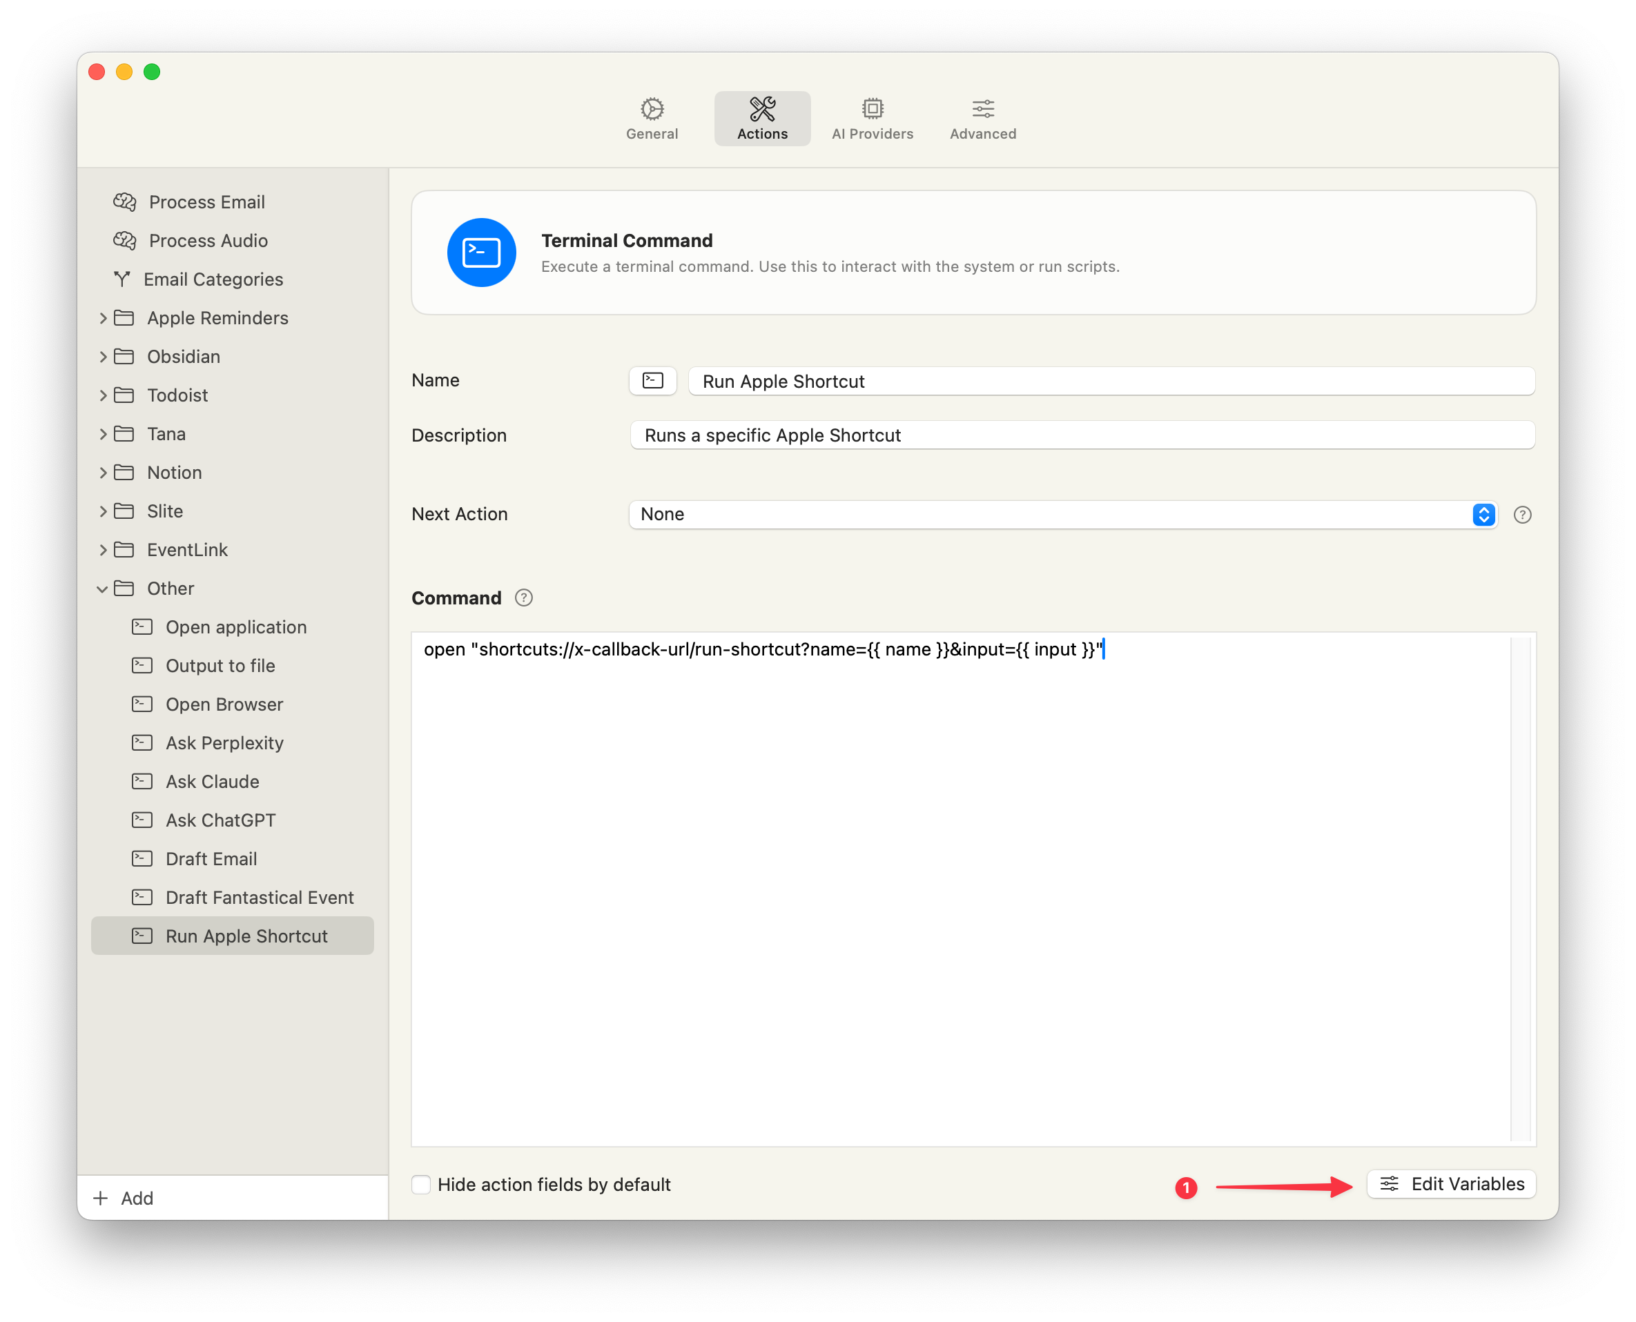Open the Next Action dropdown

point(1063,515)
